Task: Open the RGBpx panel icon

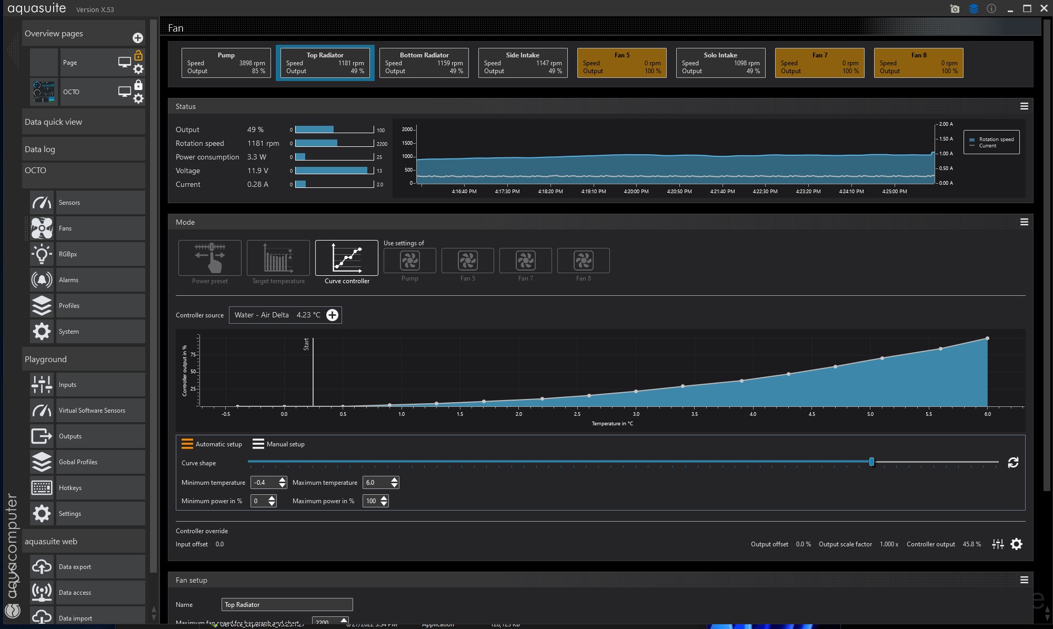Action: 42,254
